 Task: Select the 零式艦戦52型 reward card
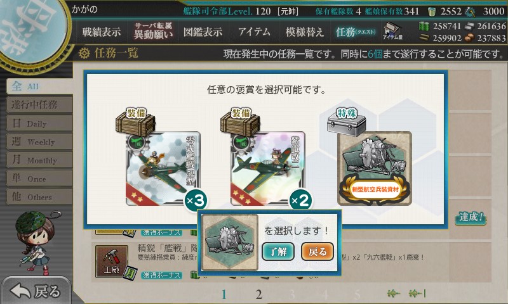[x=163, y=168]
